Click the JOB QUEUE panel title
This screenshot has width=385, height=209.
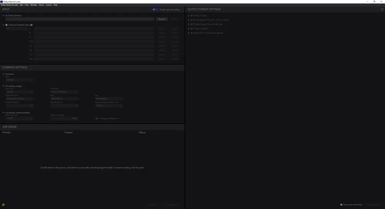click(x=10, y=127)
